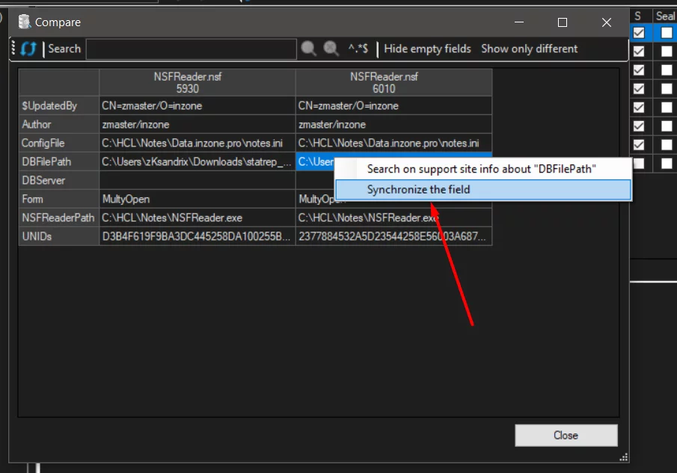Image resolution: width=677 pixels, height=473 pixels.
Task: Click the NSFReader.nsf 6010 column header
Action: coord(393,82)
